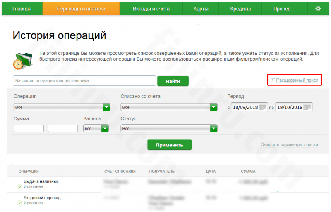This screenshot has height=212, width=331.
Task: Click the ОПЕРАЦИЯ column header
Action: (29, 171)
